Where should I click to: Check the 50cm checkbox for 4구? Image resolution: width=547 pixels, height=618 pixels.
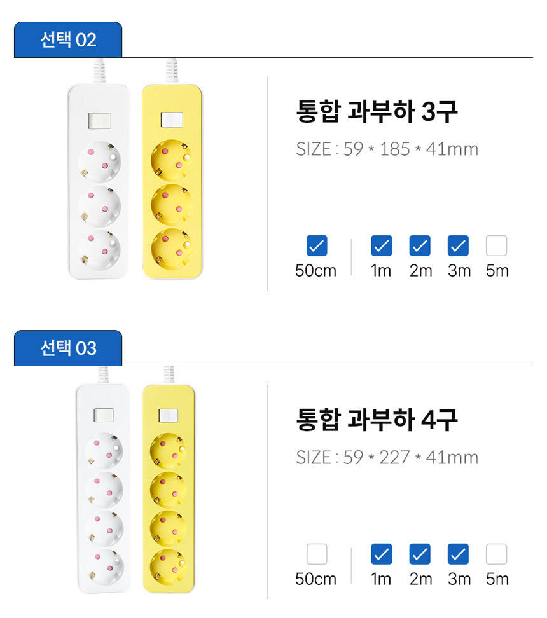tap(316, 554)
